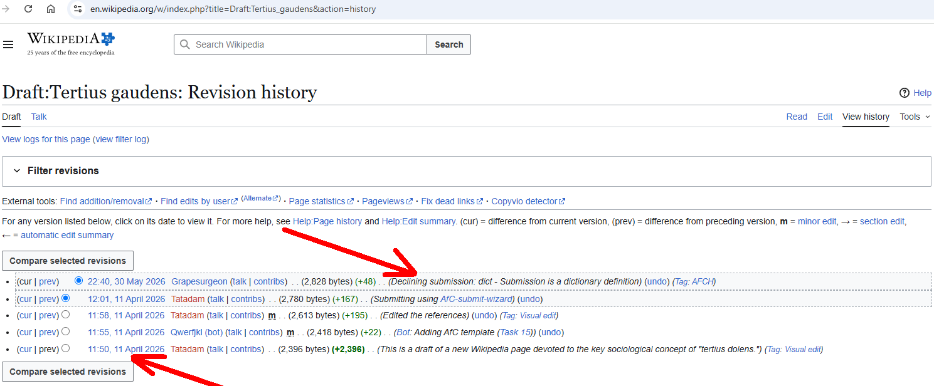The height and width of the screenshot is (386, 934).
Task: Click the automatic edit summary link
Action: click(x=67, y=235)
